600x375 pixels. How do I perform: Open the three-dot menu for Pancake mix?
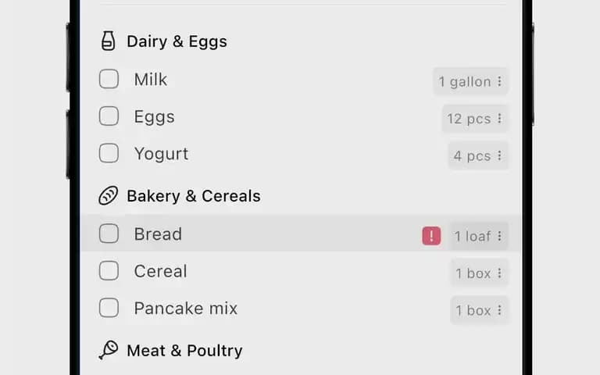point(499,310)
